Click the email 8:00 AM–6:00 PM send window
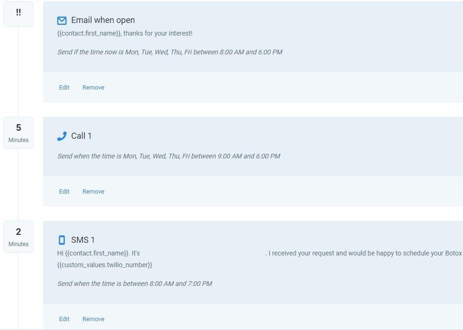463x330 pixels. pyautogui.click(x=170, y=52)
